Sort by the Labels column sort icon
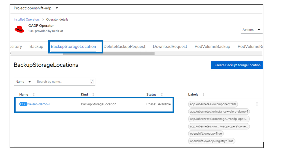Viewport: 281px width, 154px height. pyautogui.click(x=204, y=94)
